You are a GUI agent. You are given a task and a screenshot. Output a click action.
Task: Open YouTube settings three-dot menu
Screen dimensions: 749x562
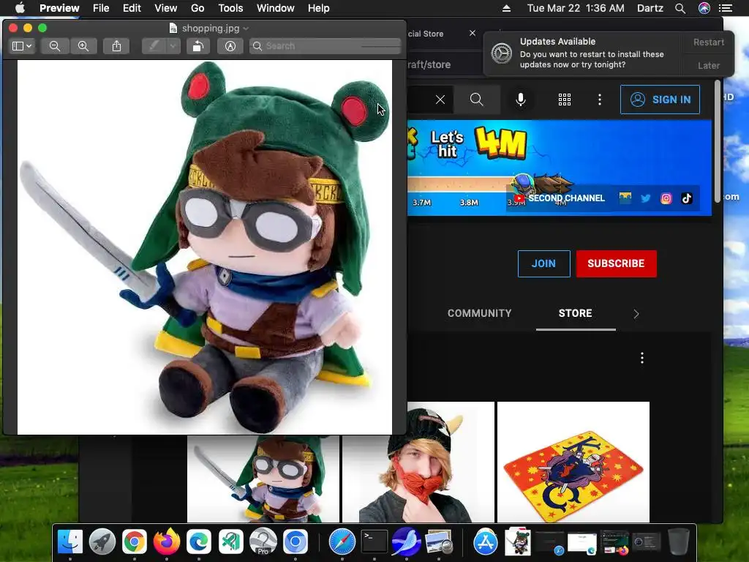point(600,100)
